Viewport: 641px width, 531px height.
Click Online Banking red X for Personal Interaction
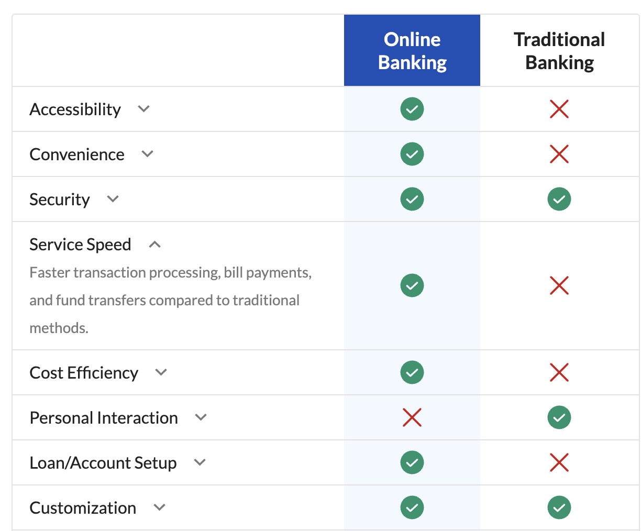pyautogui.click(x=412, y=417)
